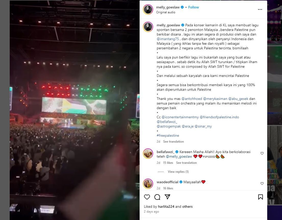The width and height of the screenshot is (282, 220).
Task: Open melly_goeslaw profile picture in header
Action: pyautogui.click(x=148, y=9)
